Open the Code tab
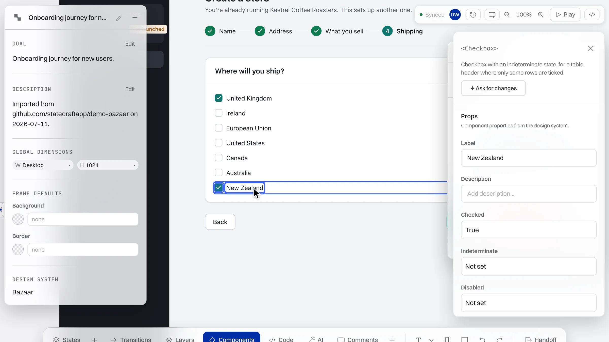 pyautogui.click(x=281, y=339)
